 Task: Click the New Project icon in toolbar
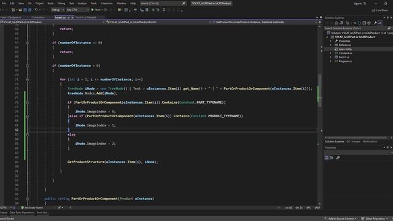14,10
